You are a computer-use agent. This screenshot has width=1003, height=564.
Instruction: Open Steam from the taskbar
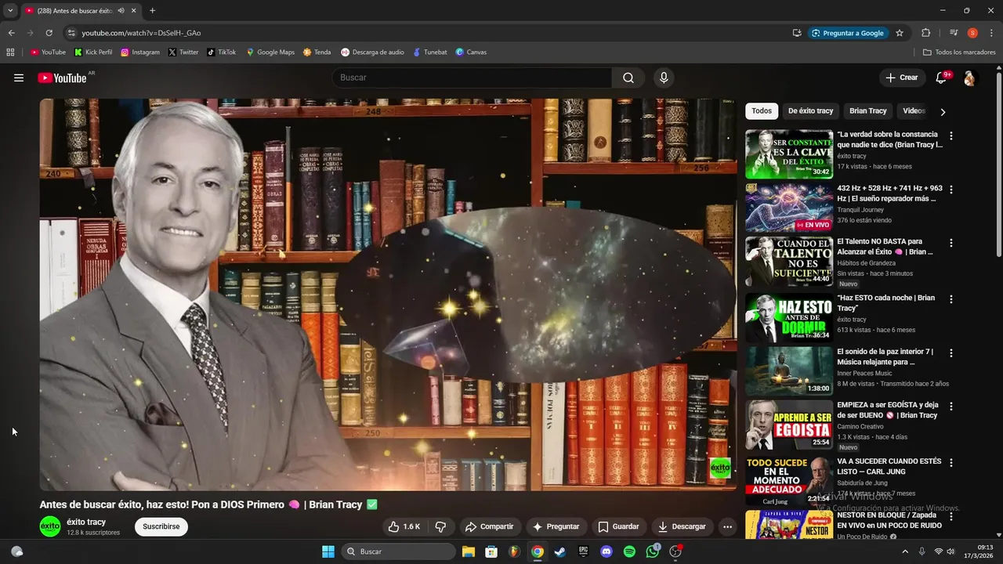coord(559,551)
